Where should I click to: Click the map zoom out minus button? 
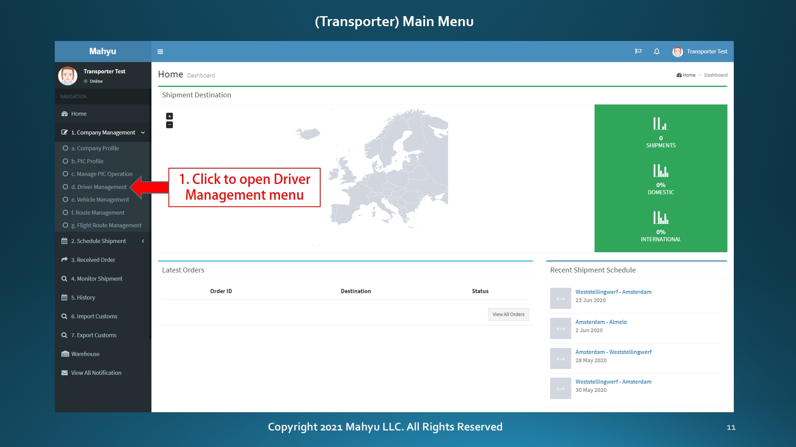pos(169,125)
